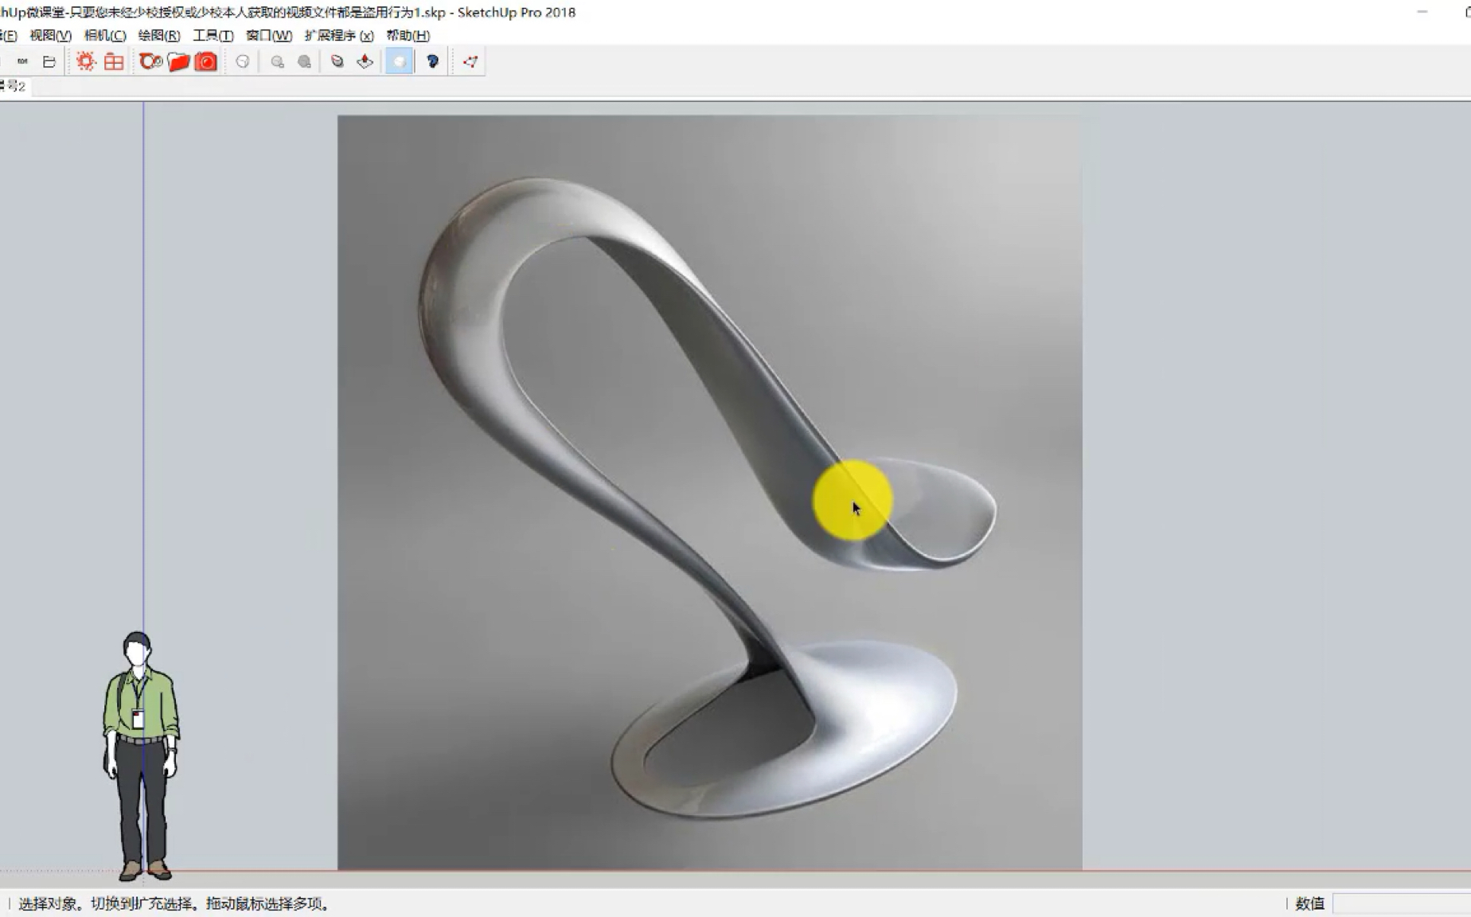Click the small toolbar icon left of the box icon
This screenshot has height=917, width=1471.
click(x=22, y=61)
